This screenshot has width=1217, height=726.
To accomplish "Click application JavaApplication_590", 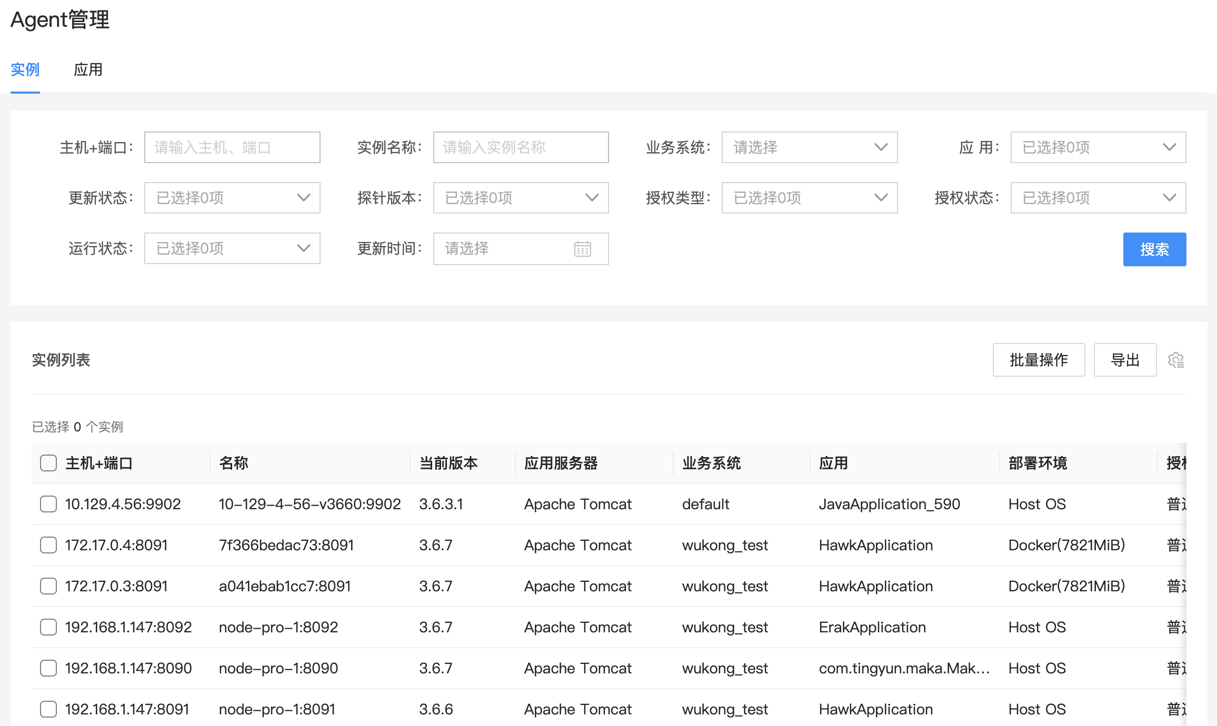I will 890,504.
